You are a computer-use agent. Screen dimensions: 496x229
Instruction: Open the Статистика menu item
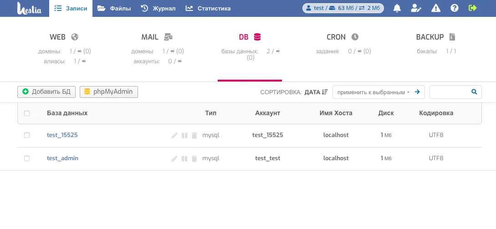208,8
